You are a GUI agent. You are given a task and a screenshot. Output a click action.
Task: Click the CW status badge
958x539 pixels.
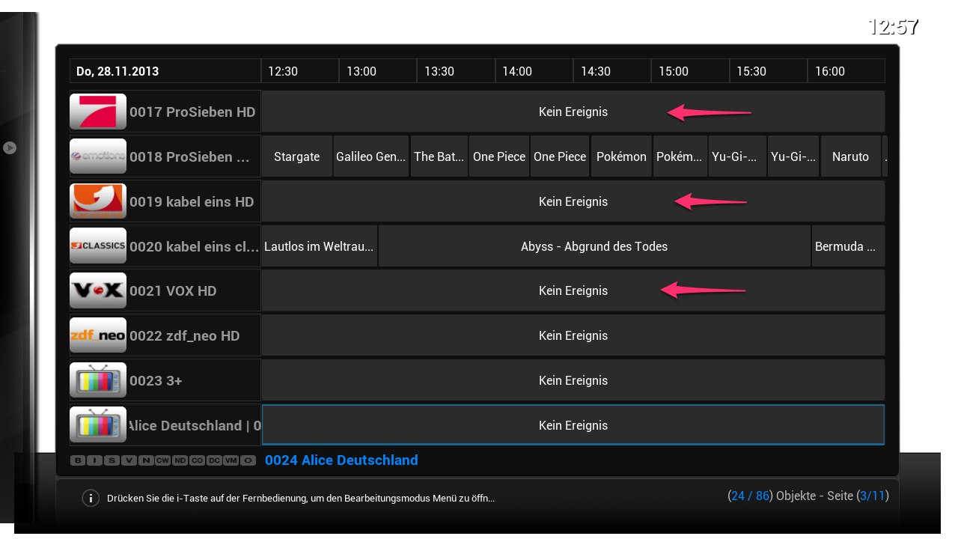pyautogui.click(x=162, y=460)
